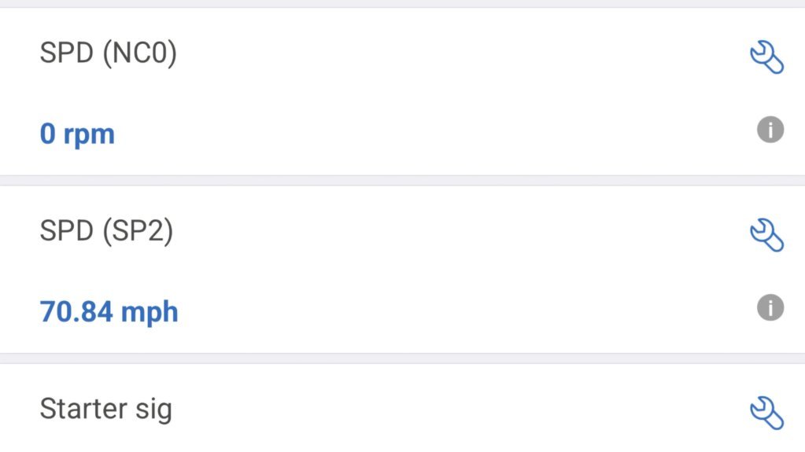Image resolution: width=805 pixels, height=452 pixels.
Task: Tap the wrench icon for SPD (NC0)
Action: click(x=767, y=57)
